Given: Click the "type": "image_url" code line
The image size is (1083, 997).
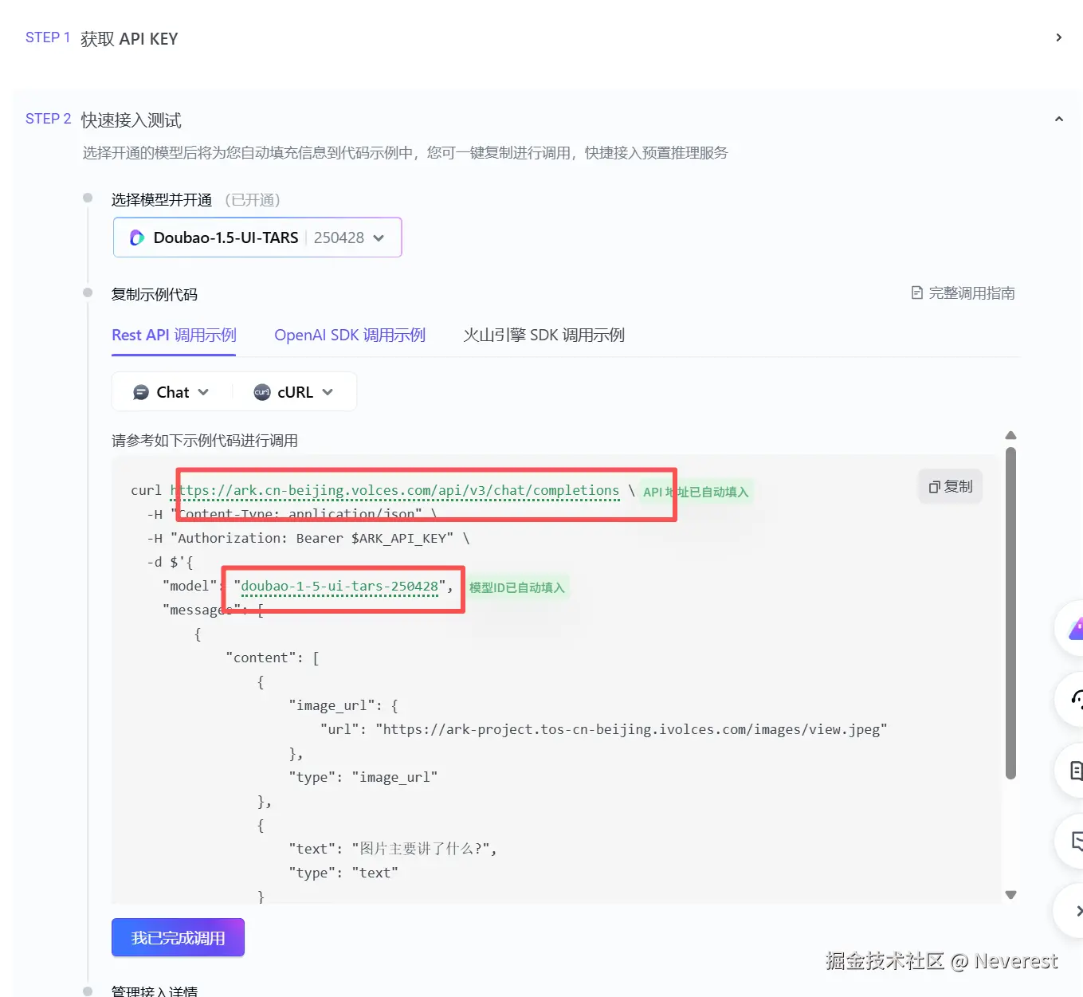Looking at the screenshot, I should tap(363, 778).
